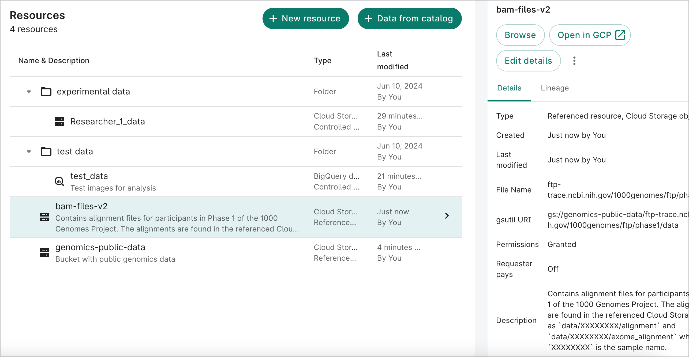Click the Cloud Storage icon for genomics-public-data
The image size is (689, 357).
point(45,252)
